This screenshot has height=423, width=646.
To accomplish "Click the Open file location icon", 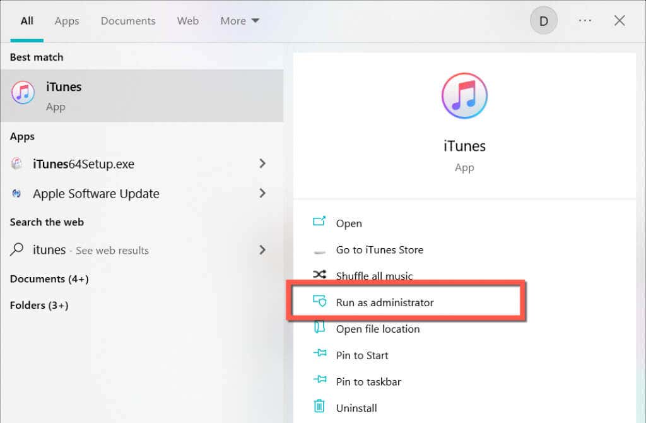I will pyautogui.click(x=320, y=328).
